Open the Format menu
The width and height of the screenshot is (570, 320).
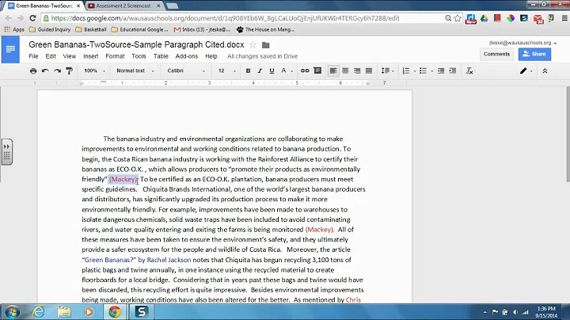click(115, 56)
